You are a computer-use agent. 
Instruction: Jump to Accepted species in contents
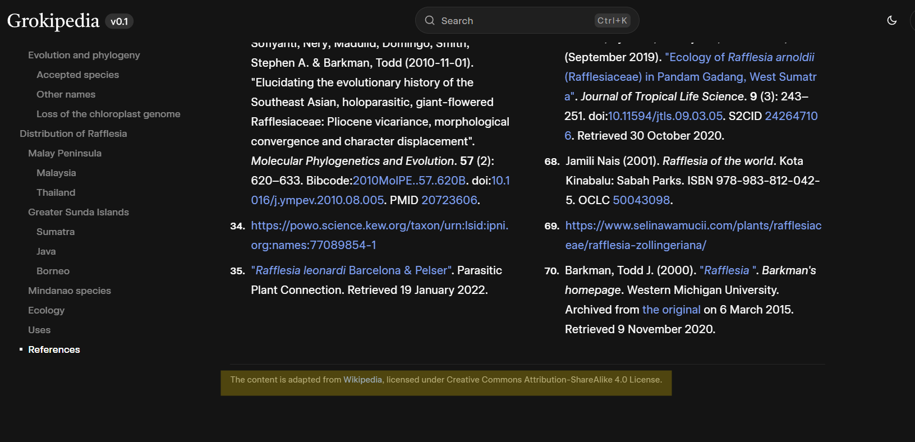(x=77, y=75)
